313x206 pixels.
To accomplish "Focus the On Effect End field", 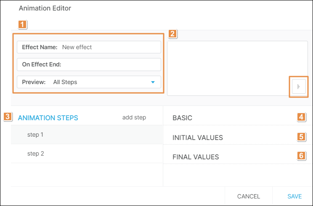I will coord(109,65).
